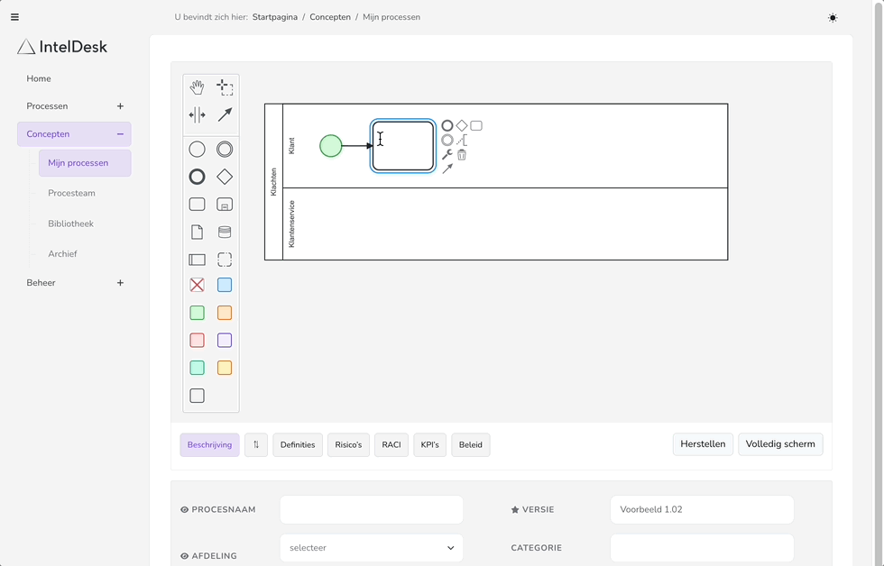The width and height of the screenshot is (884, 566).
Task: Choose the data store shape in palette
Action: [x=225, y=232]
